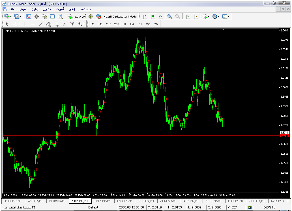Screen dimensions: 292x211
Task: Open the Strategy Tester icon
Action: 60,17
